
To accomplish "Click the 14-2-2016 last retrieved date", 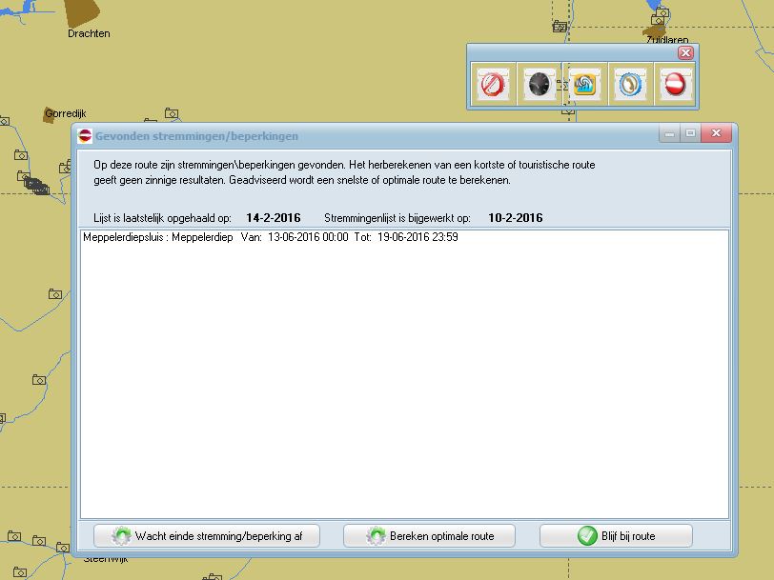I will click(x=274, y=218).
